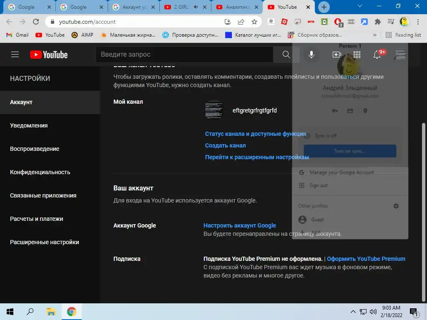This screenshot has width=427, height=320.
Task: Click the share page icon in address bar
Action: 241,22
